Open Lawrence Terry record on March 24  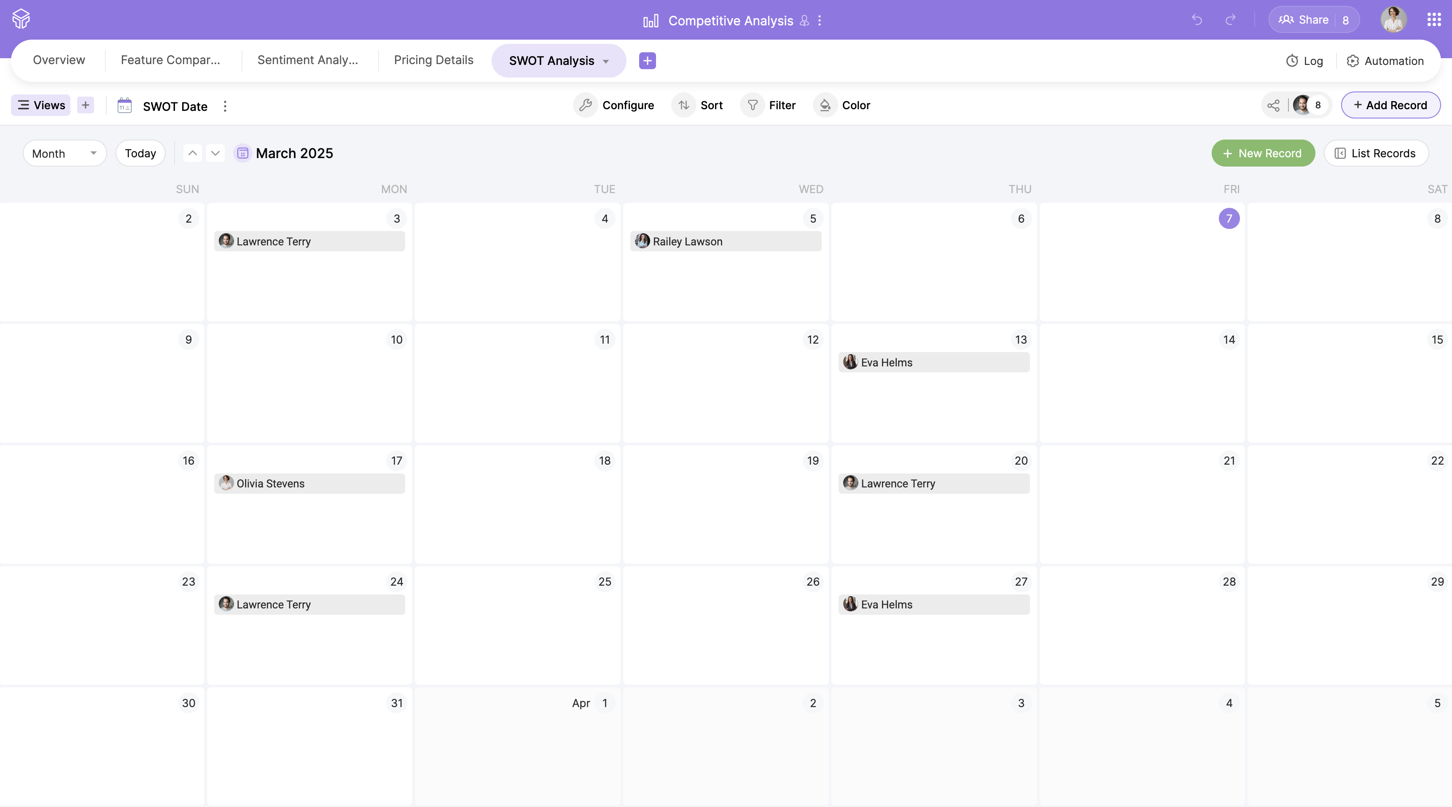tap(309, 605)
